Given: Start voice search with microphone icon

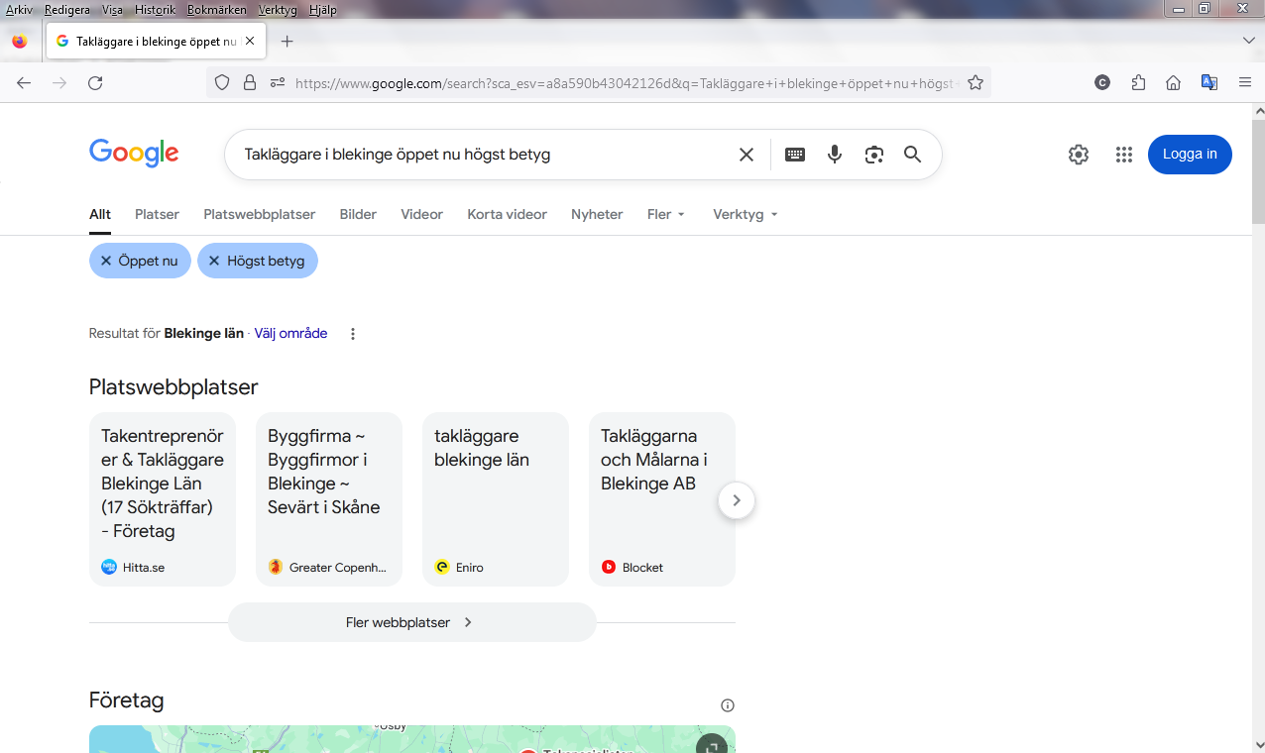Looking at the screenshot, I should coord(835,155).
